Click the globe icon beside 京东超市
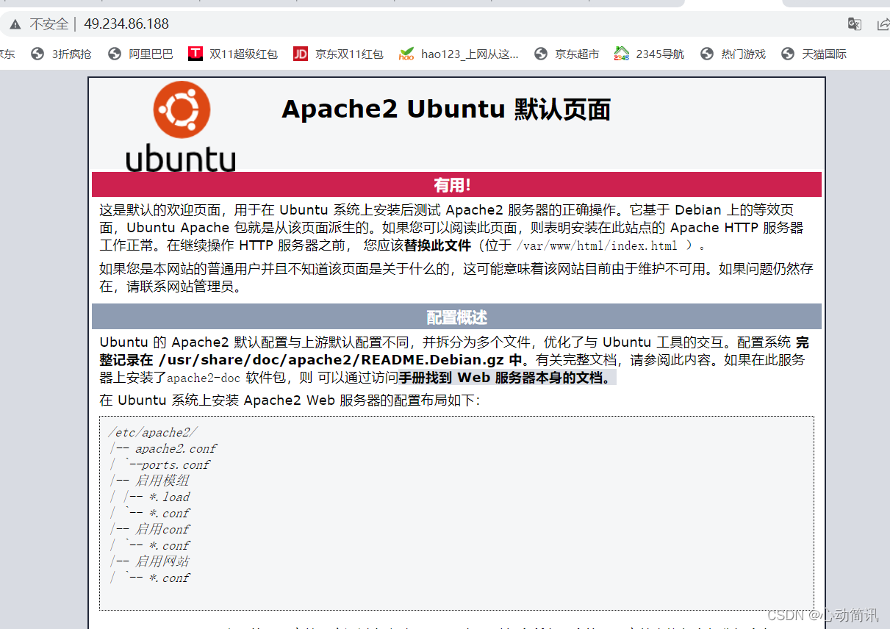This screenshot has height=629, width=890. click(x=541, y=54)
